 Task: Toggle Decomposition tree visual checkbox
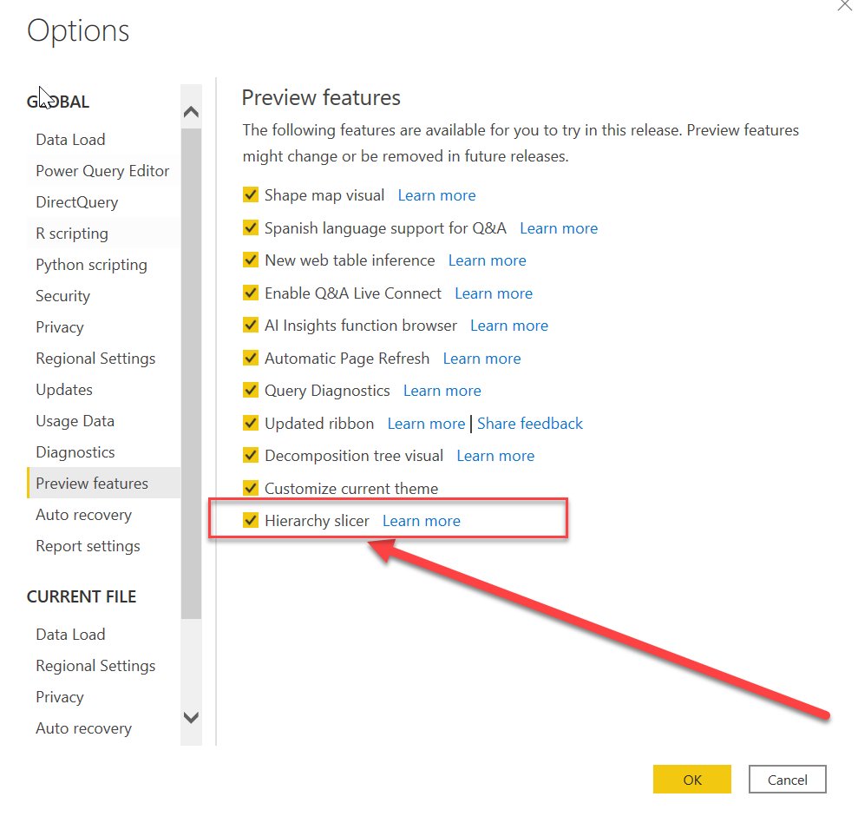click(251, 455)
